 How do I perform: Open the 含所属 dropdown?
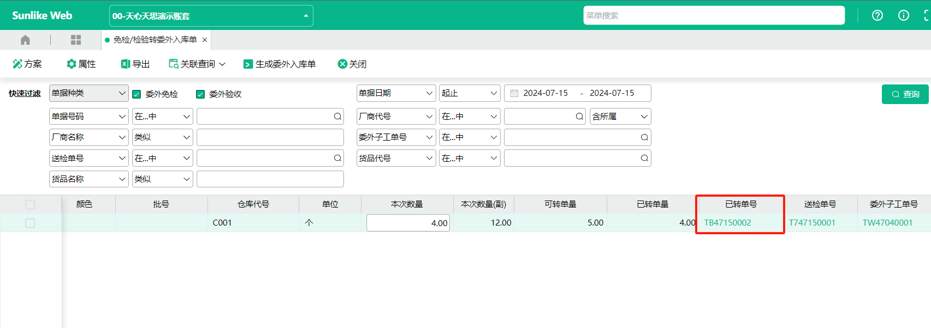pyautogui.click(x=620, y=117)
